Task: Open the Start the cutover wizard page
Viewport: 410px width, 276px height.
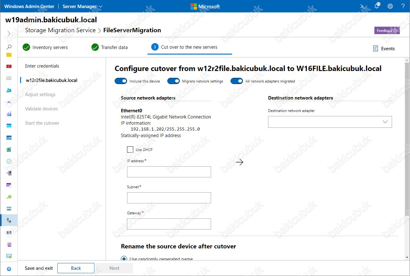Action: click(x=42, y=123)
